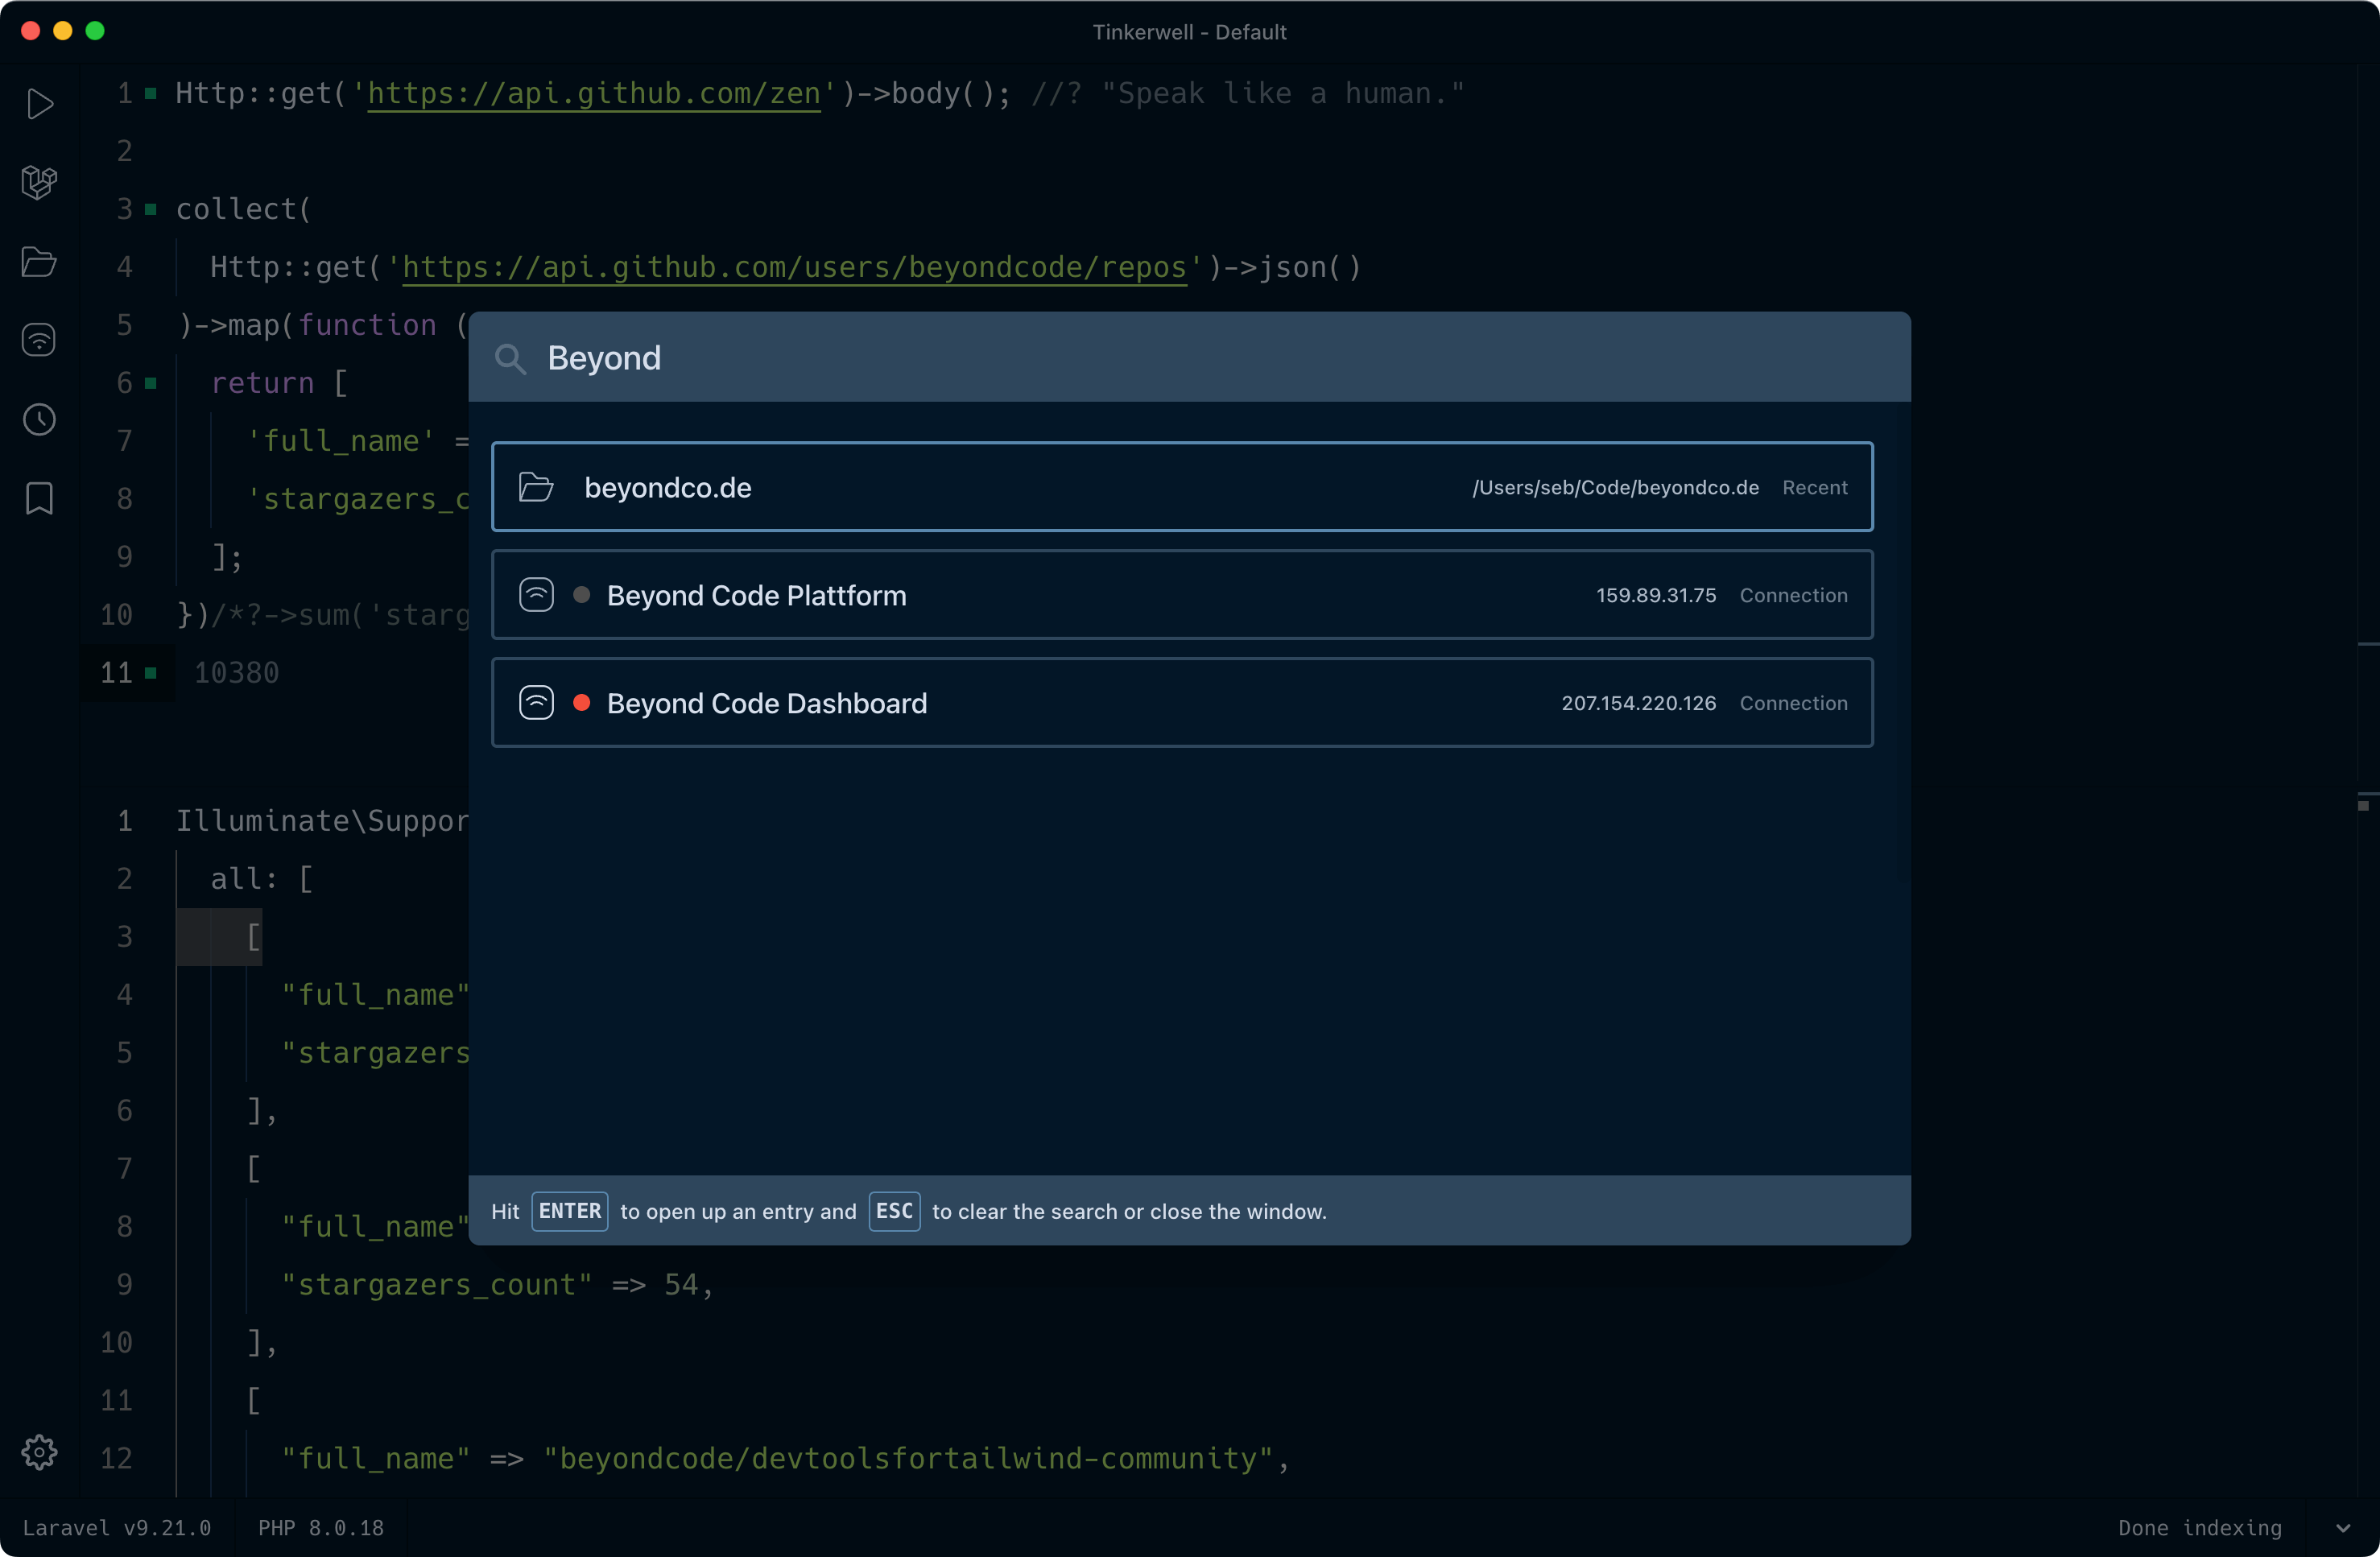Click Laravel v9.21.0 status entry
The width and height of the screenshot is (2380, 1557).
pyautogui.click(x=117, y=1528)
